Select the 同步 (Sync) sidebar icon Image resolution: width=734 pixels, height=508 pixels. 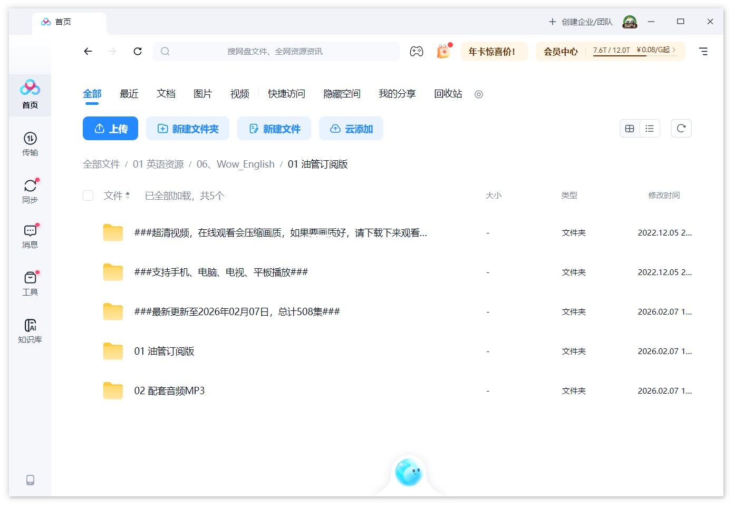coord(30,191)
